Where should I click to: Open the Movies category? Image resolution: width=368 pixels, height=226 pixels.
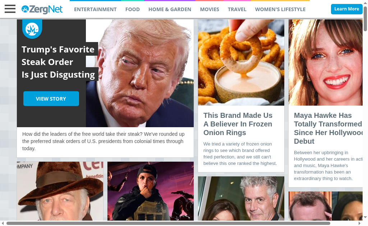tap(210, 9)
